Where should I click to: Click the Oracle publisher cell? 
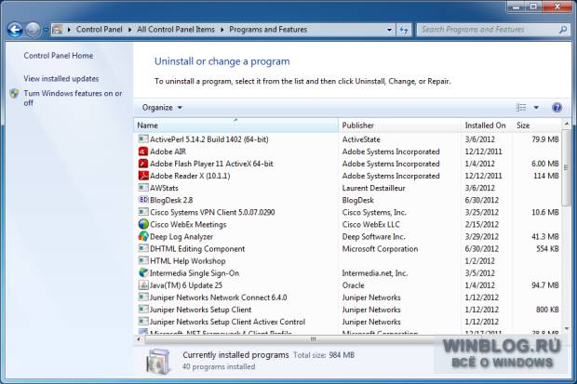pos(354,285)
